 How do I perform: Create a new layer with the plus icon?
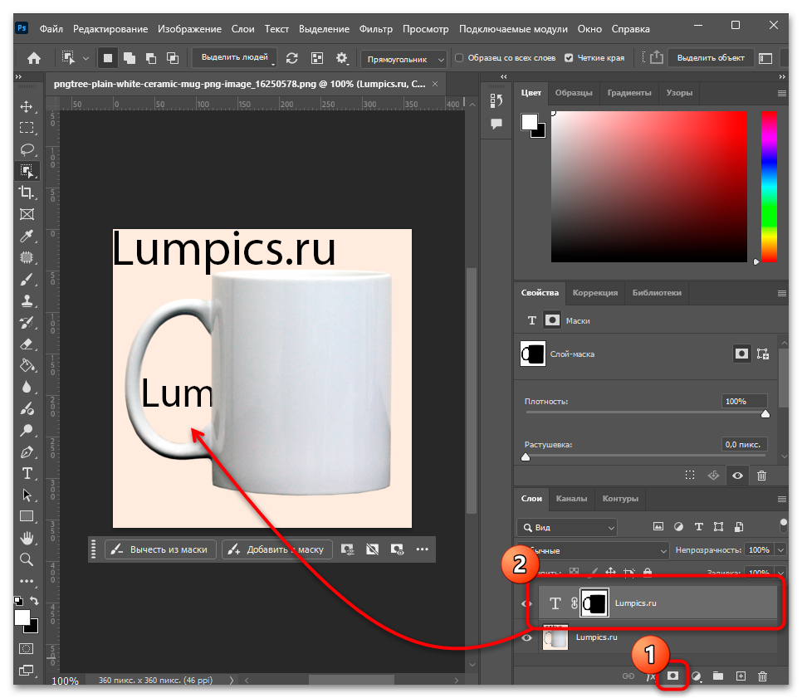click(741, 676)
